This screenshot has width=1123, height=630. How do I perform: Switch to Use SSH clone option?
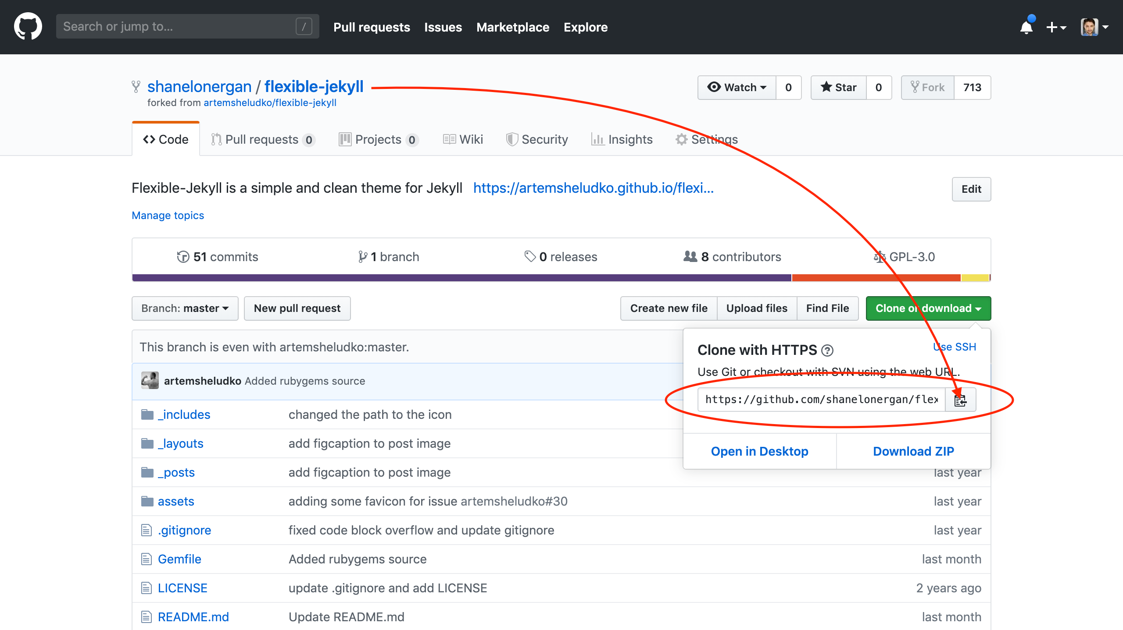click(955, 347)
